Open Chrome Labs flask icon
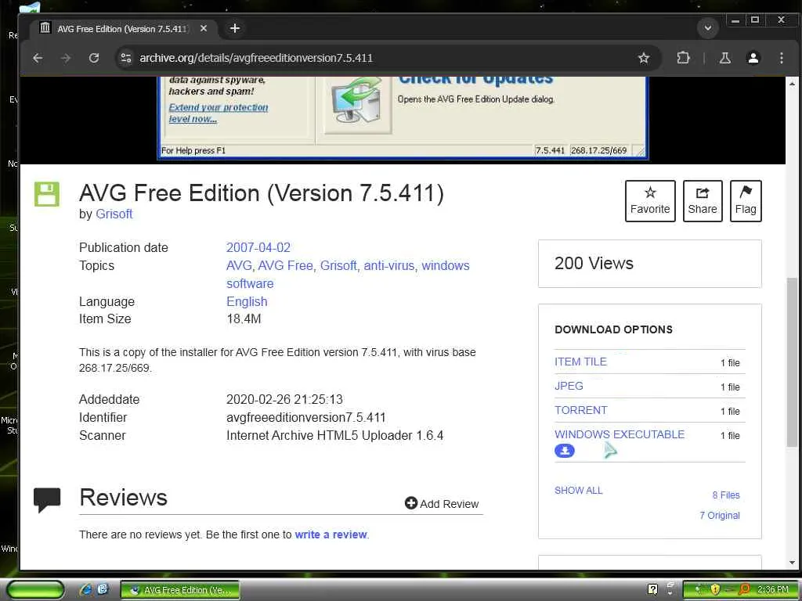 (x=724, y=58)
